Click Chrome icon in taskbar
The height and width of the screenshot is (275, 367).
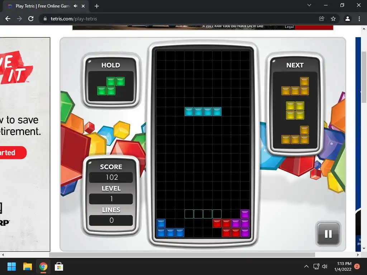point(43,266)
